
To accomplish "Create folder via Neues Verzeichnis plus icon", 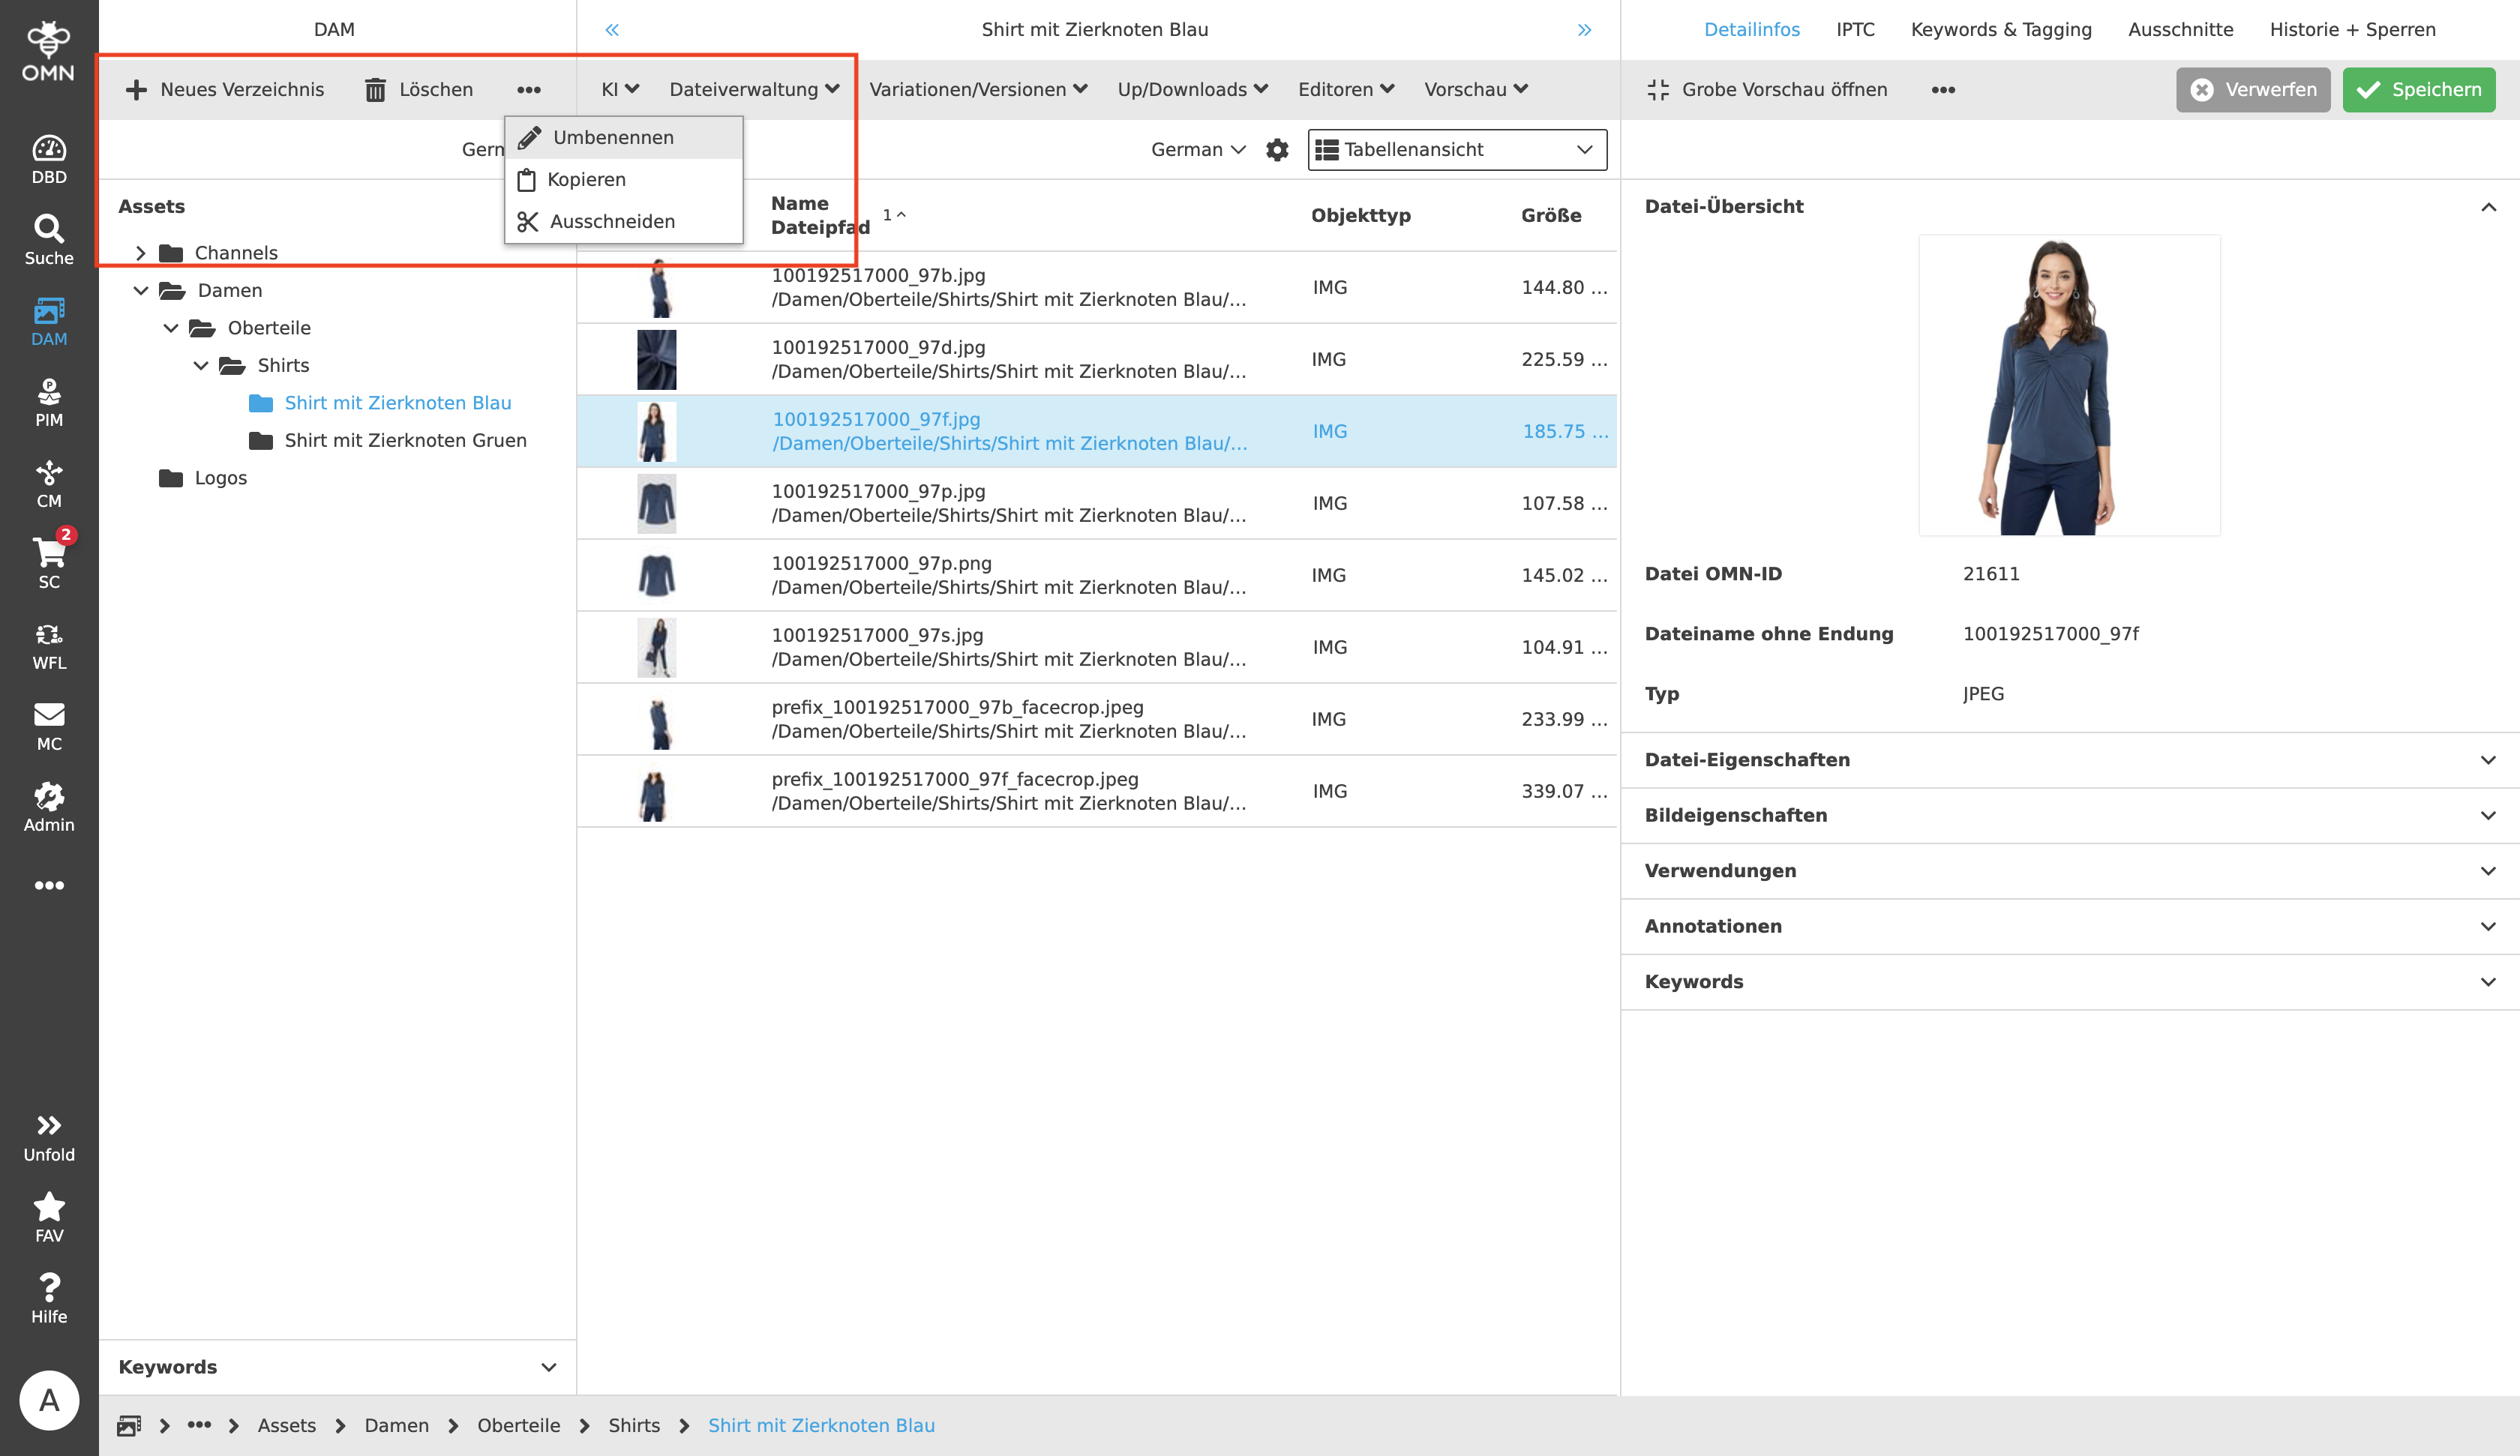I will (x=136, y=89).
